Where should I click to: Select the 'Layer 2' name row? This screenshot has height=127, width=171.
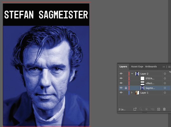[144, 74]
